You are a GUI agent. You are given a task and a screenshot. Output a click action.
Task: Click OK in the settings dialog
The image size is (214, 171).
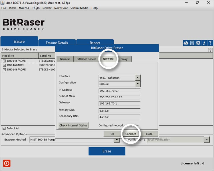click(112, 134)
